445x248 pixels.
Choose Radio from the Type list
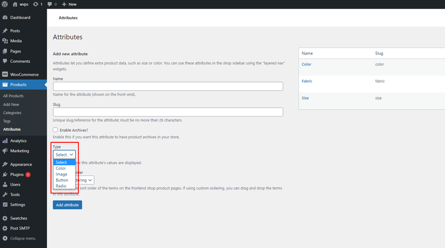(x=61, y=186)
